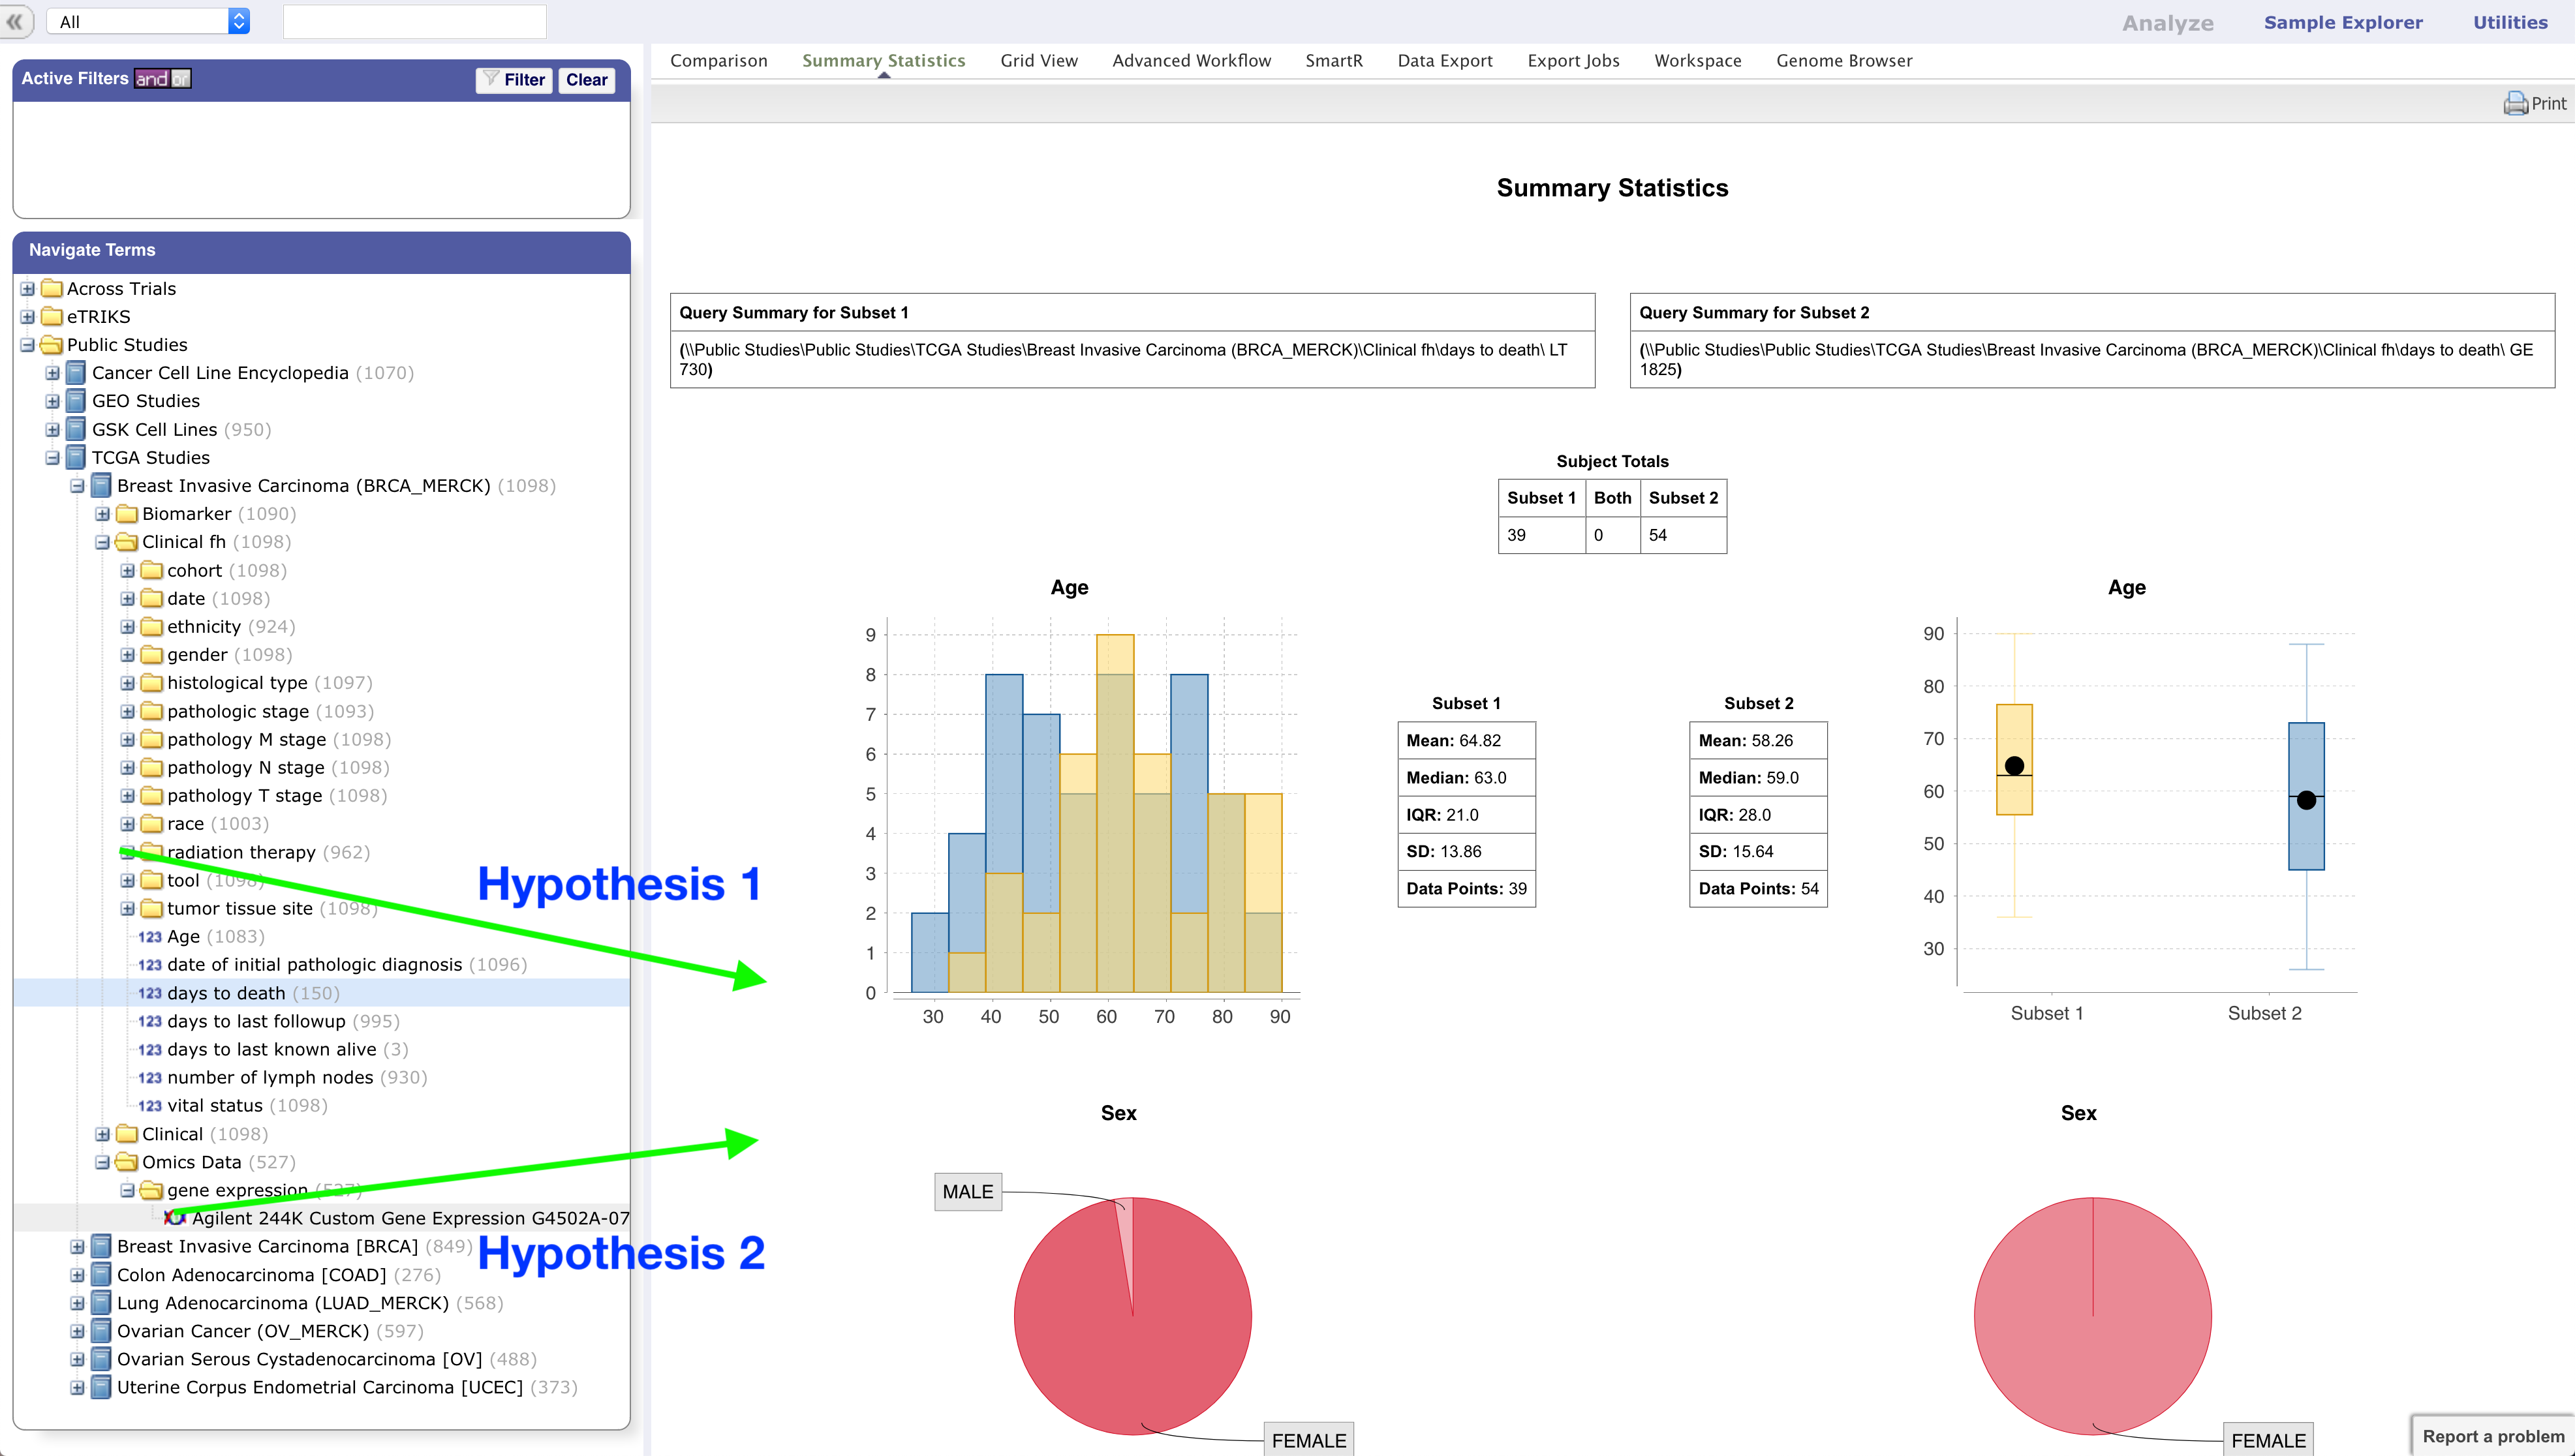Viewport: 2575px width, 1456px height.
Task: Expand the Biomarker folder
Action: point(102,514)
